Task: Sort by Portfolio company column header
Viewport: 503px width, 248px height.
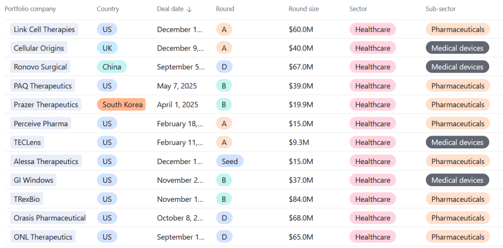Action: click(30, 9)
